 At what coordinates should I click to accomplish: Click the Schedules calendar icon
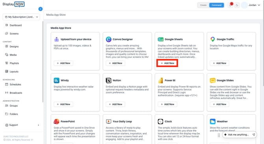7,84
